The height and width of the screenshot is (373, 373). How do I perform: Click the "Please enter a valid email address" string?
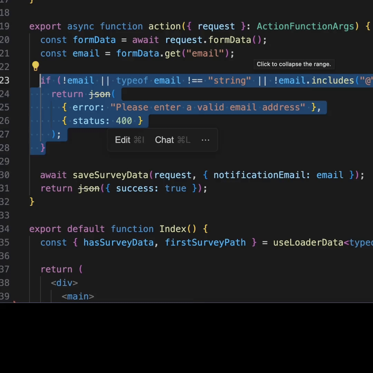point(208,107)
